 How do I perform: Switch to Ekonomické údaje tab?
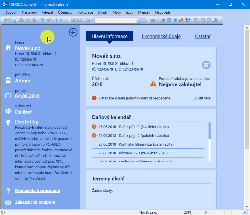(161, 36)
